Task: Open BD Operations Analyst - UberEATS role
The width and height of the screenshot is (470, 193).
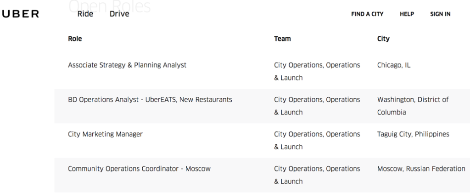Action: pyautogui.click(x=150, y=100)
